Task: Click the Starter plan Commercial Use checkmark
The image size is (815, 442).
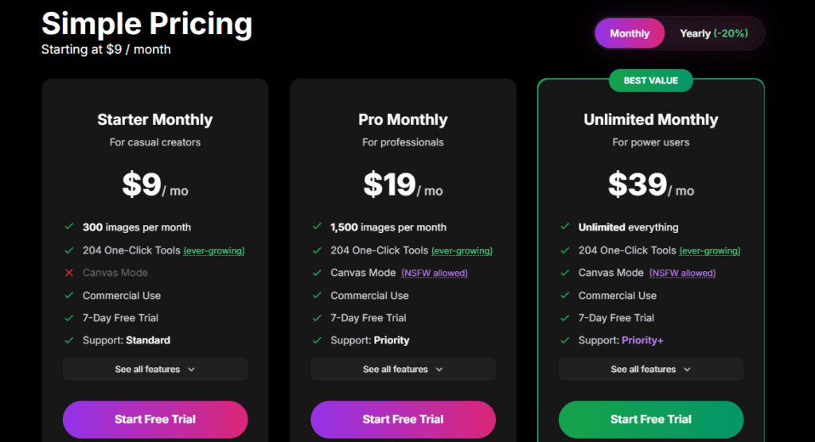Action: point(69,296)
